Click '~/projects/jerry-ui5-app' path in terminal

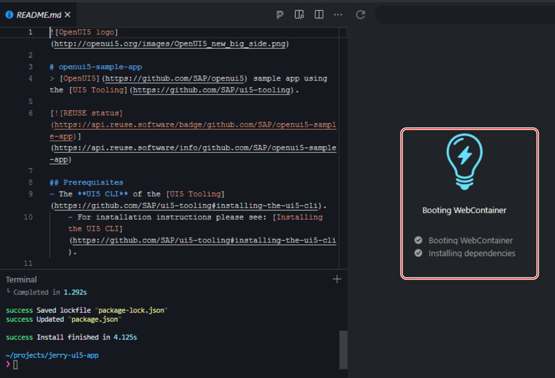(52, 355)
